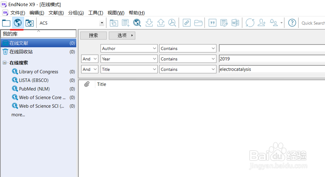Screen dimensions: 325x177
Task: Click the Title field containing electrocatalysis
Action: click(x=272, y=69)
